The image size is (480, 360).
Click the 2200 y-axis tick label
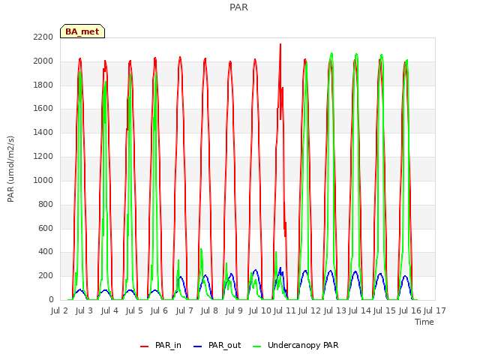point(43,37)
